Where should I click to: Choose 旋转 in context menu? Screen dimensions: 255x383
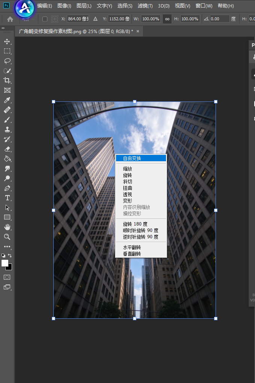(x=141, y=175)
